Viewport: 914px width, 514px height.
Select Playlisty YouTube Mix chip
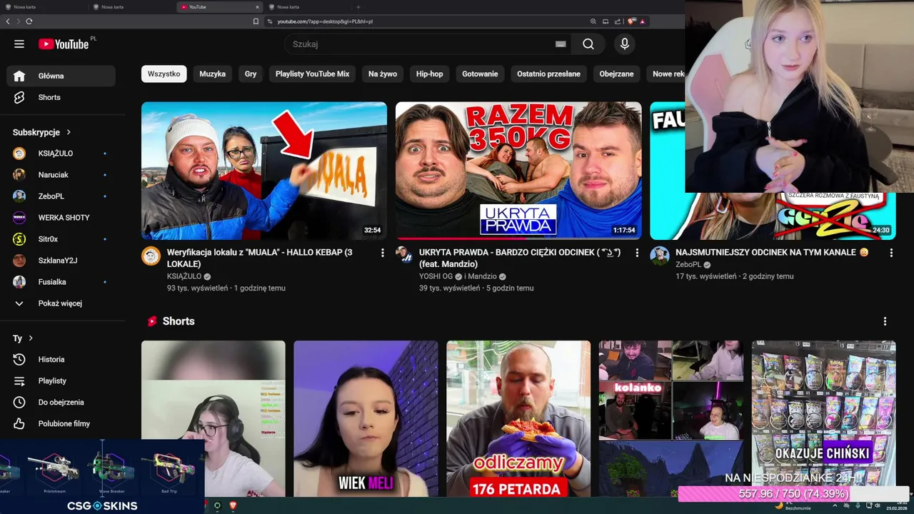(x=312, y=74)
